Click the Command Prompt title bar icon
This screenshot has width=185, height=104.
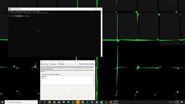(x=10, y=9)
